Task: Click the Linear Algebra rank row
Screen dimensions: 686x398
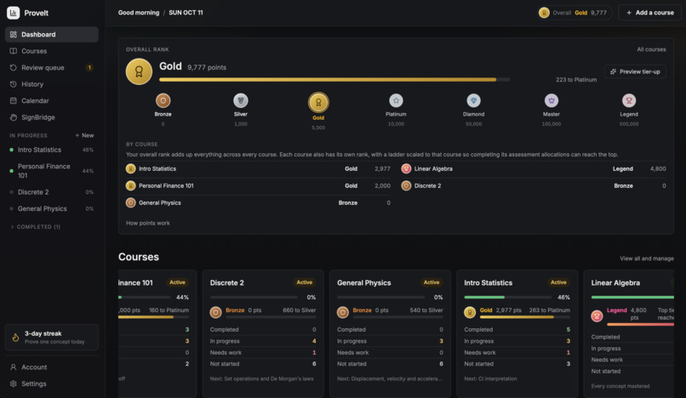Action: pos(534,169)
